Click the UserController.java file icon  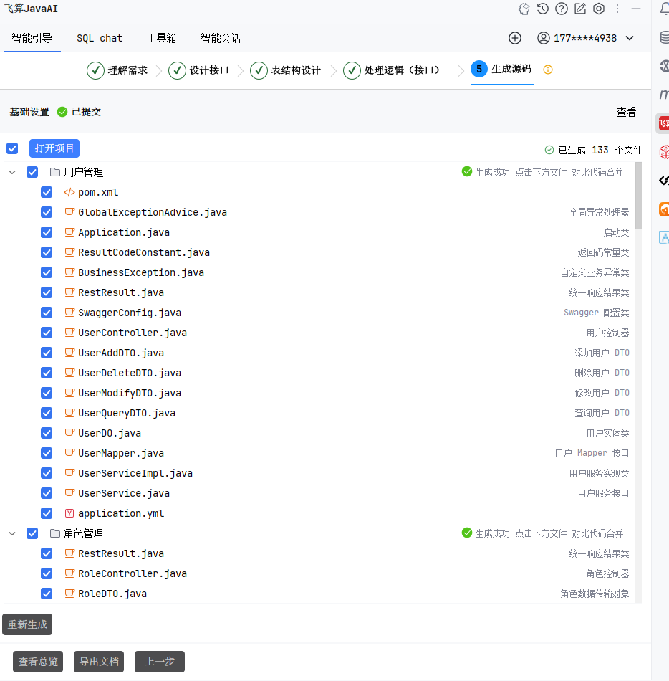click(x=69, y=333)
